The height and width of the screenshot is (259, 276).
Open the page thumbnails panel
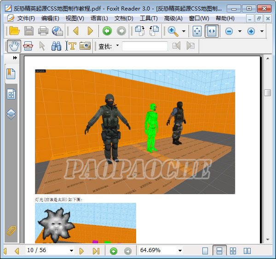pyautogui.click(x=11, y=94)
